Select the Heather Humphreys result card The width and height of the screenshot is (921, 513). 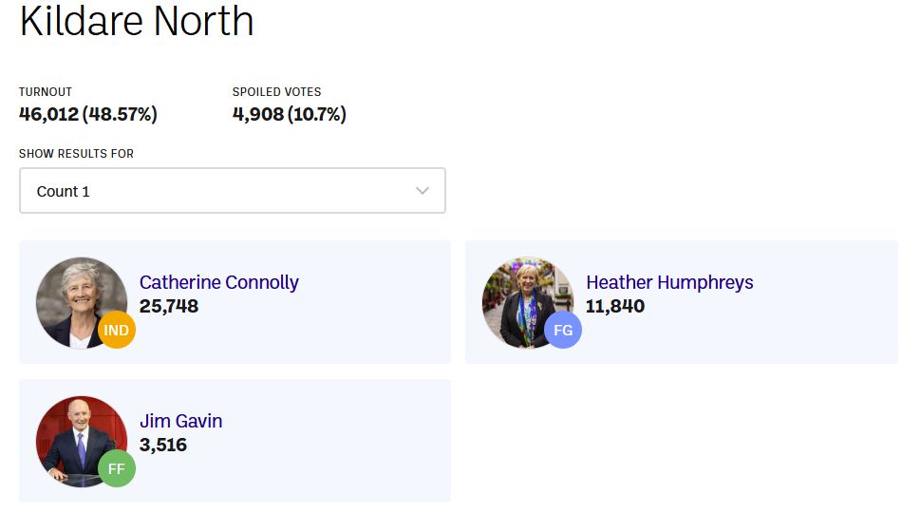[x=682, y=302]
